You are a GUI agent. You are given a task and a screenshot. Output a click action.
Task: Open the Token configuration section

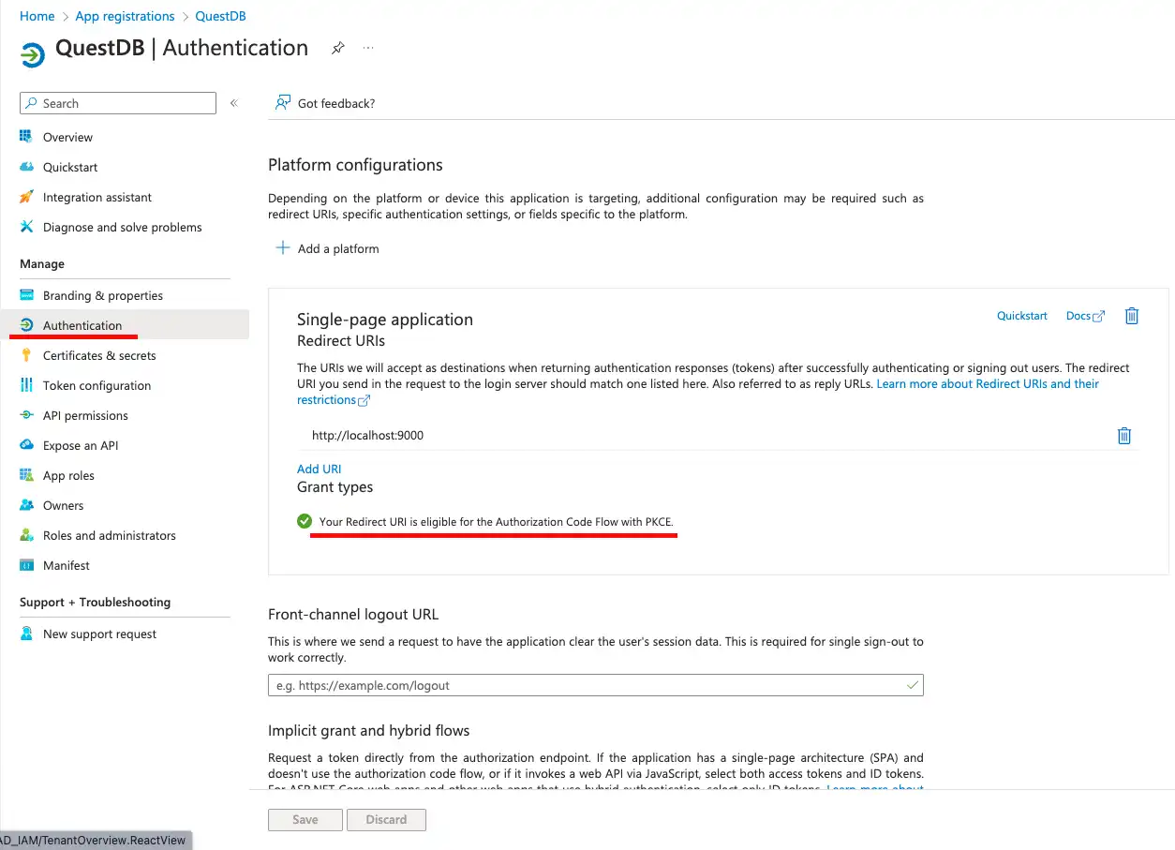97,385
